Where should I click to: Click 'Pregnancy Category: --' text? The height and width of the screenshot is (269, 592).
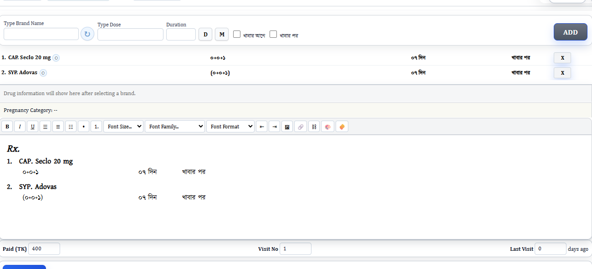31,110
